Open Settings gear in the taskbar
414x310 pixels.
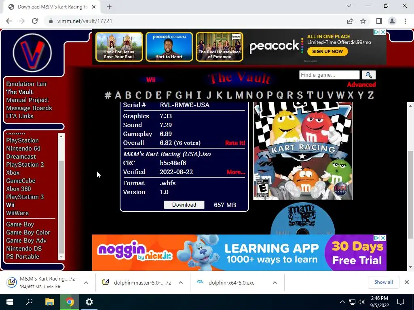(89, 302)
